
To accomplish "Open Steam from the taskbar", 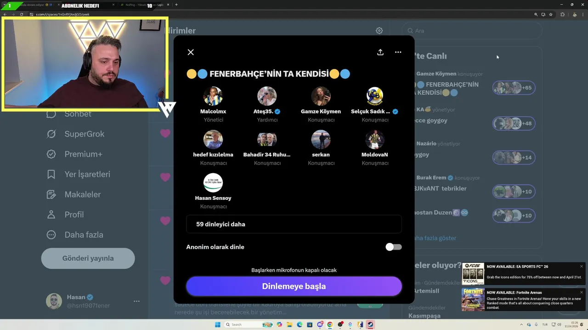I will [370, 324].
